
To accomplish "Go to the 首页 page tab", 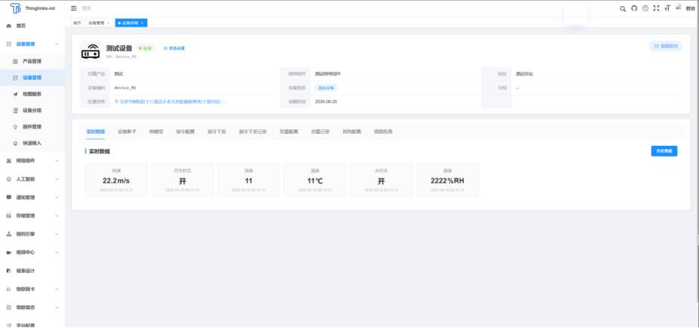I will (x=77, y=23).
